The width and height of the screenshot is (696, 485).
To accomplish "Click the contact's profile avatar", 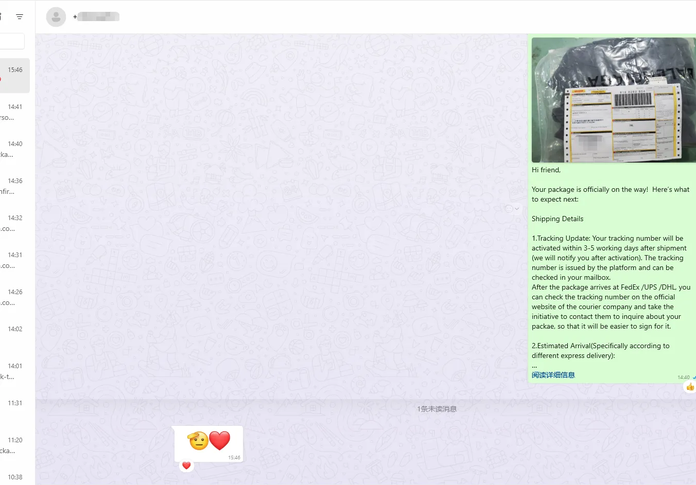I will coord(56,17).
